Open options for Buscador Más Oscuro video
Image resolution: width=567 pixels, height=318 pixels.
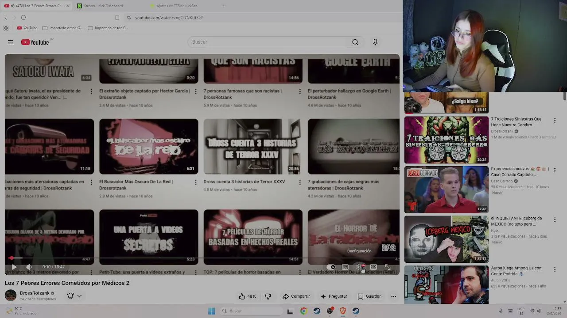tap(195, 182)
